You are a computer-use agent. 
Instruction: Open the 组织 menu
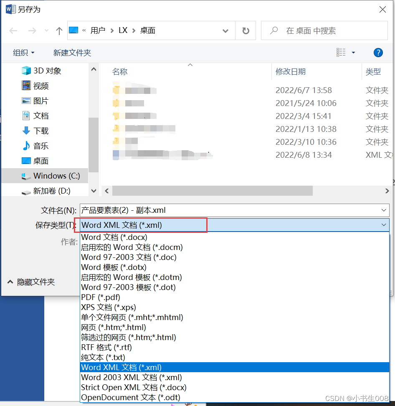(x=23, y=53)
